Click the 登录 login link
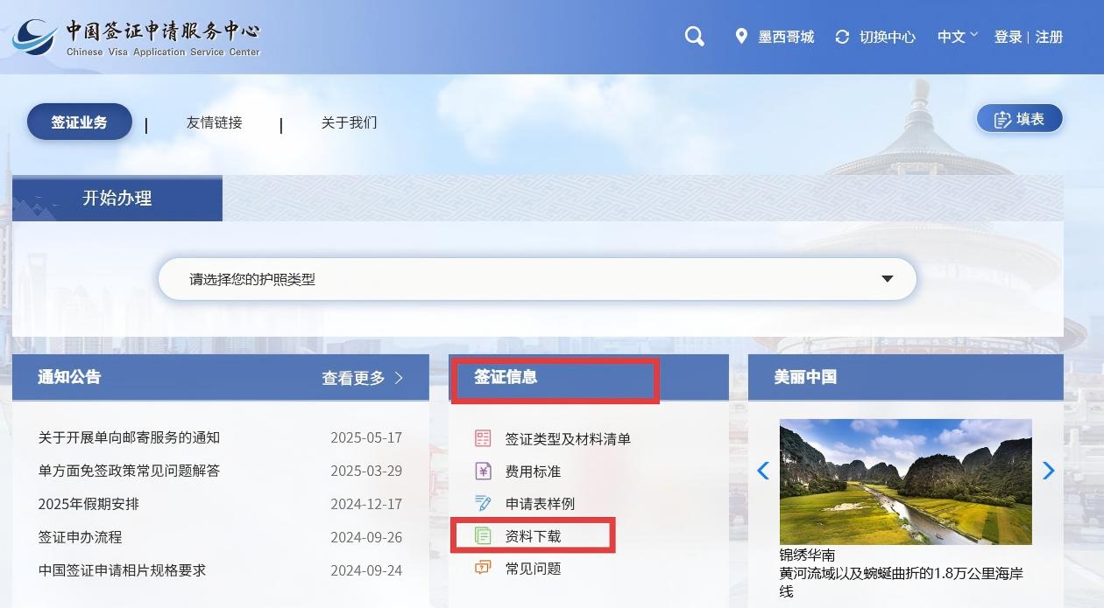Image resolution: width=1104 pixels, height=608 pixels. (x=1008, y=37)
